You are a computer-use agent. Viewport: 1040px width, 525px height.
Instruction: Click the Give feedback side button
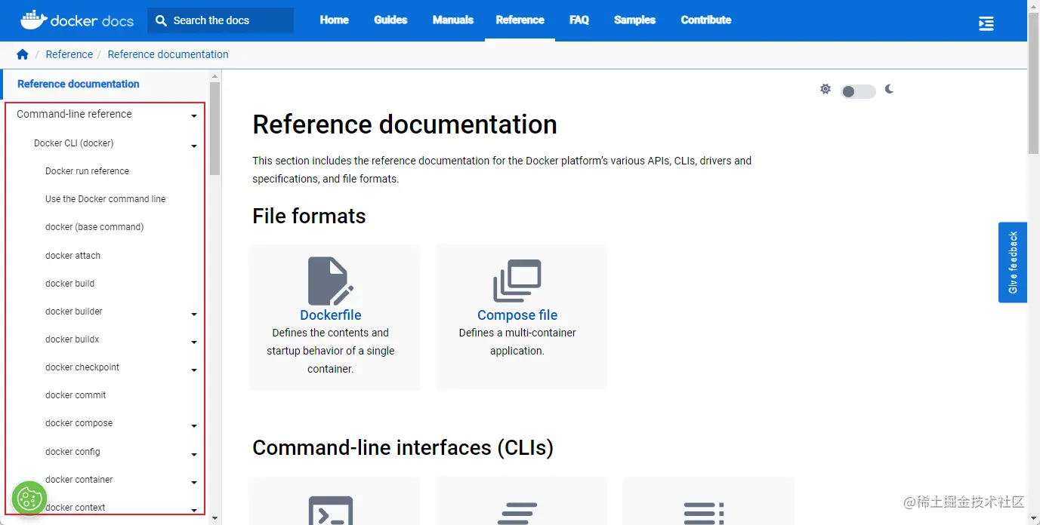(x=1013, y=262)
